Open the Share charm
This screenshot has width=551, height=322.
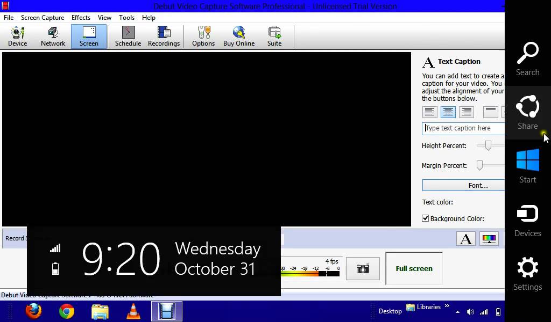(x=527, y=113)
